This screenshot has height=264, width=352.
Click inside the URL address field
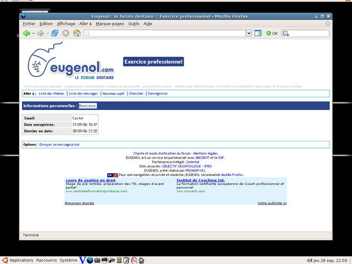[165, 34]
